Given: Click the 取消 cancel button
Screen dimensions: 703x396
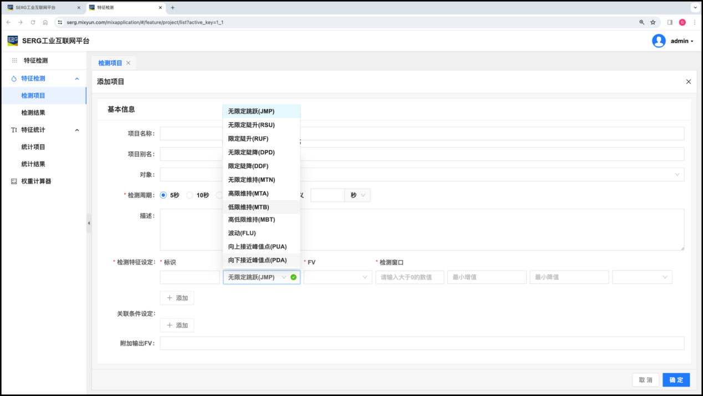Looking at the screenshot, I should (x=645, y=380).
